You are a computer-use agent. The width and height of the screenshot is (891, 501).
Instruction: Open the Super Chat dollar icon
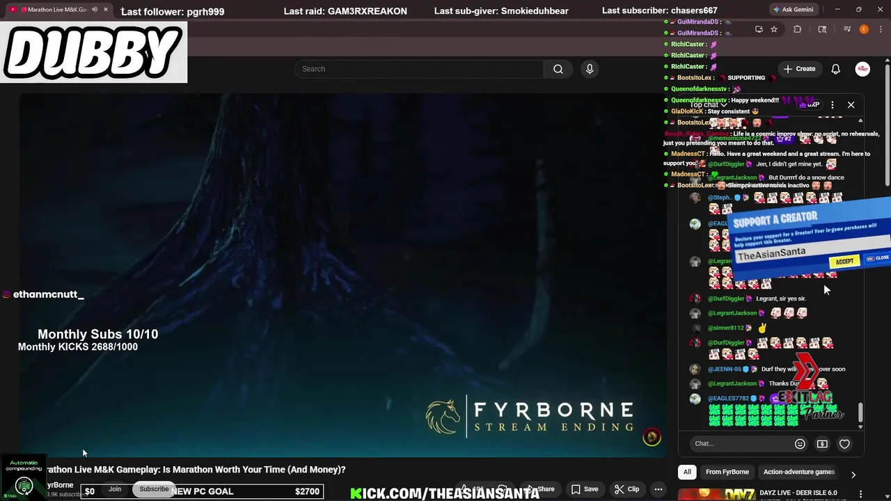tap(822, 444)
